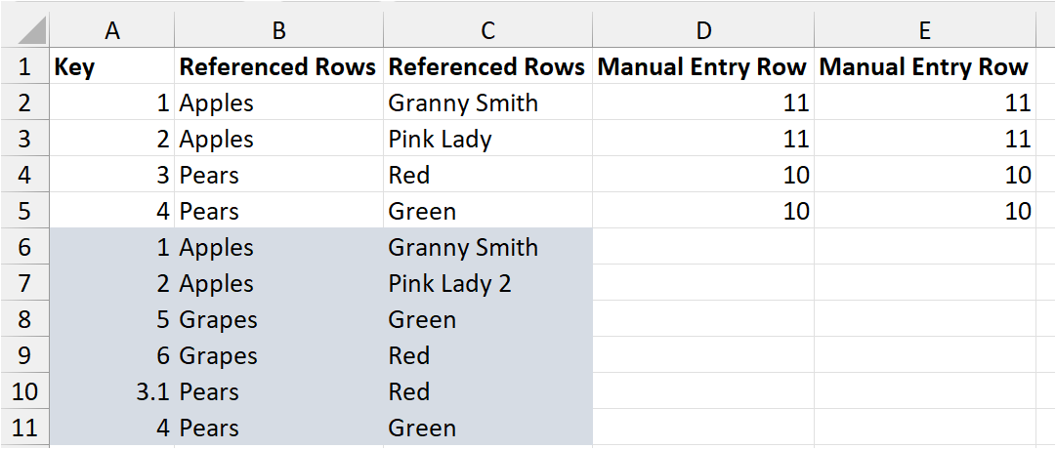Select cell E5 containing 10

coord(924,212)
